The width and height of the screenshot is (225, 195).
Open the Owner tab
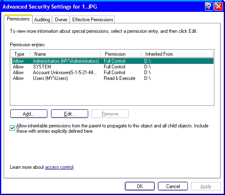pyautogui.click(x=61, y=19)
